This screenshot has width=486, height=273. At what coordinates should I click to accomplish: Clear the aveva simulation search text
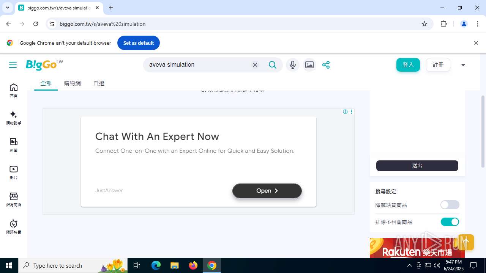pos(255,65)
